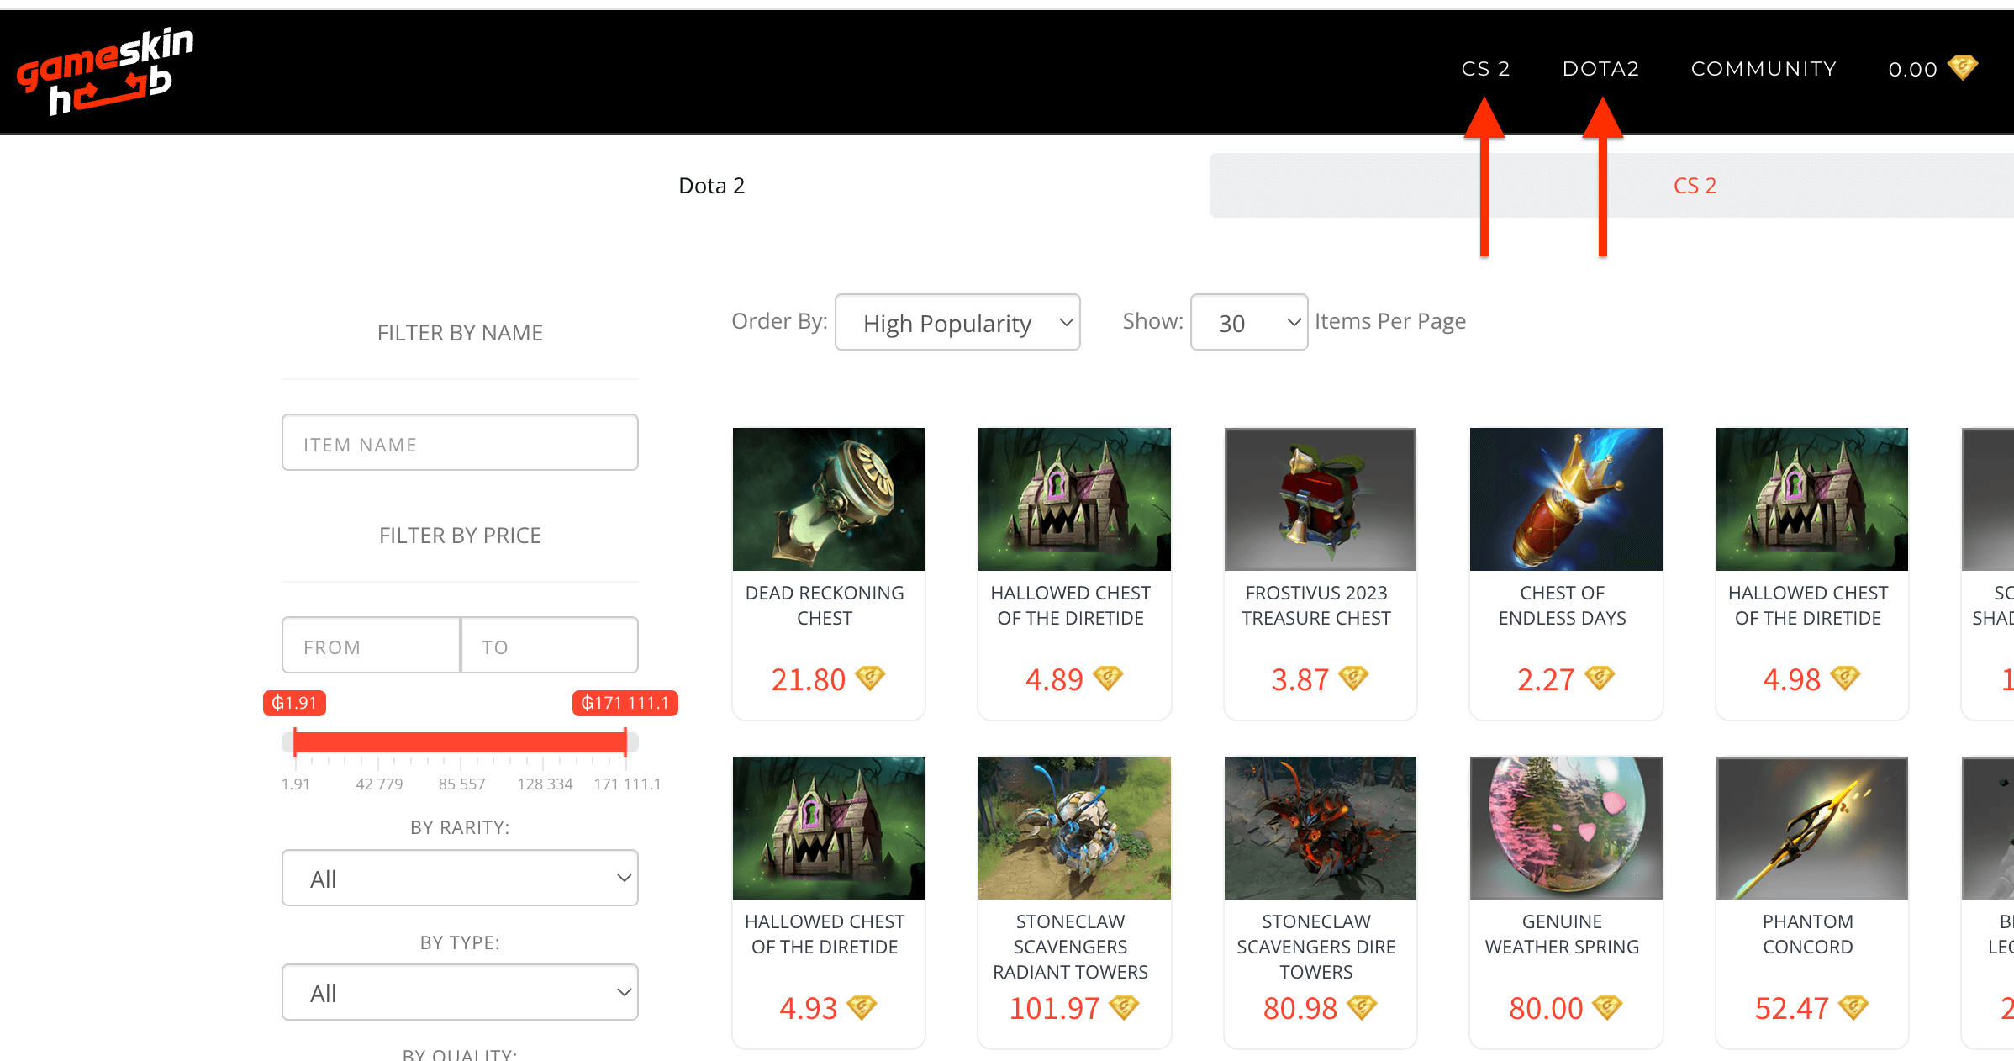Click the right price slider handle
2014x1061 pixels.
[x=625, y=742]
